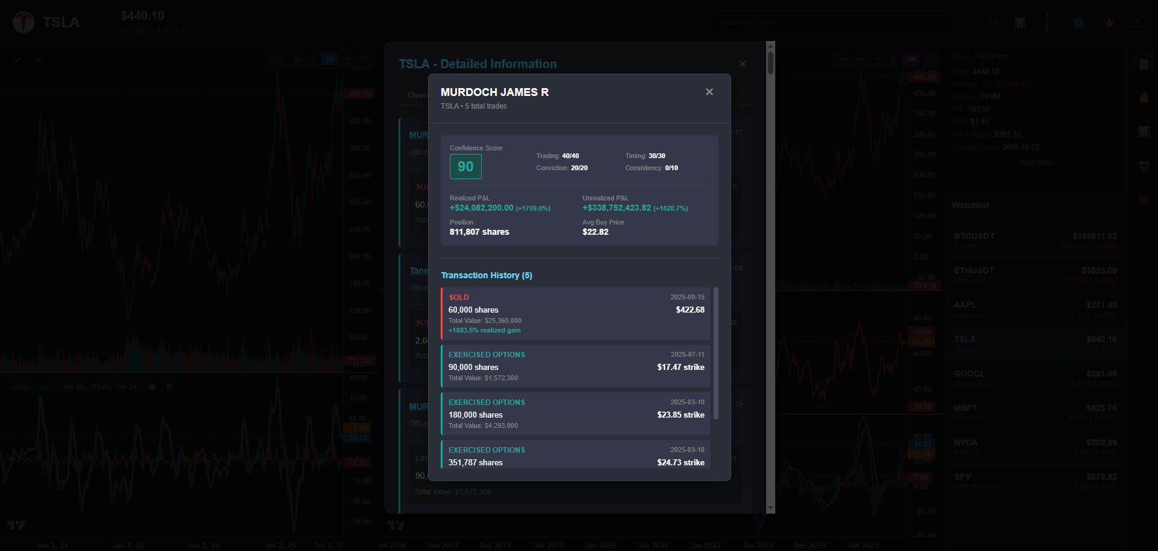
Task: Set right chart to 5m timeframe
Action: 862,59
